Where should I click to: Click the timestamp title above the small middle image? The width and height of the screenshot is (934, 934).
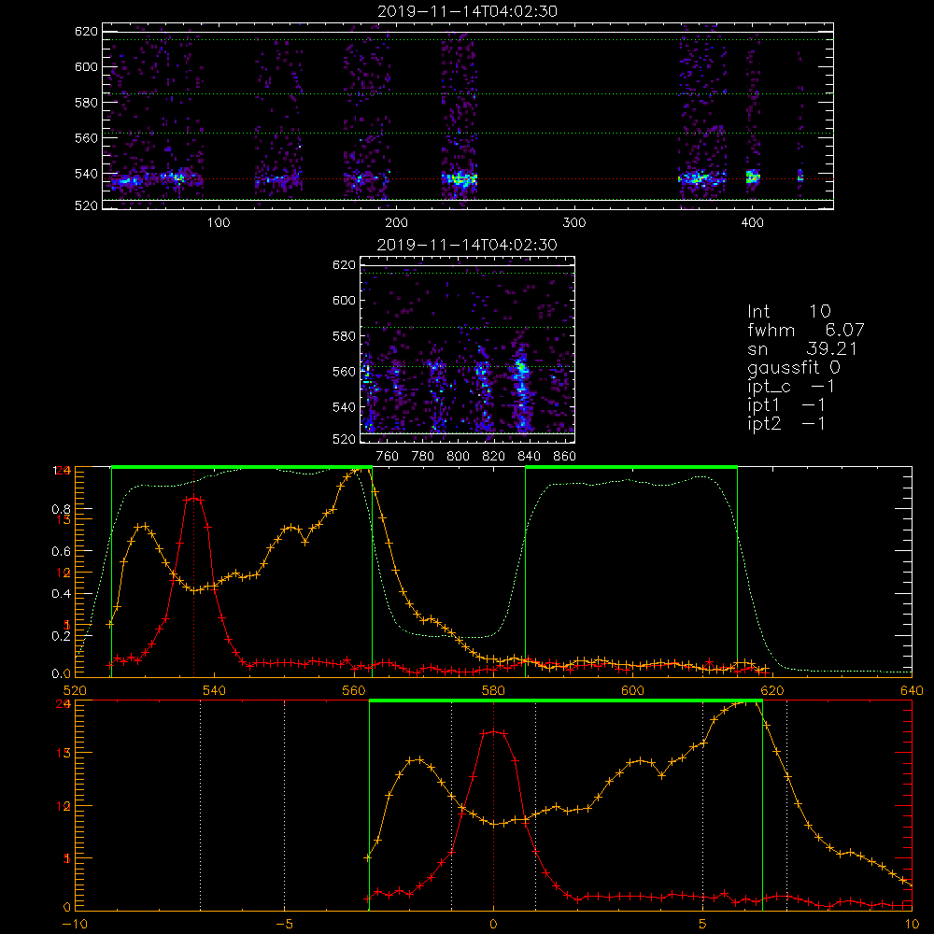pos(467,245)
